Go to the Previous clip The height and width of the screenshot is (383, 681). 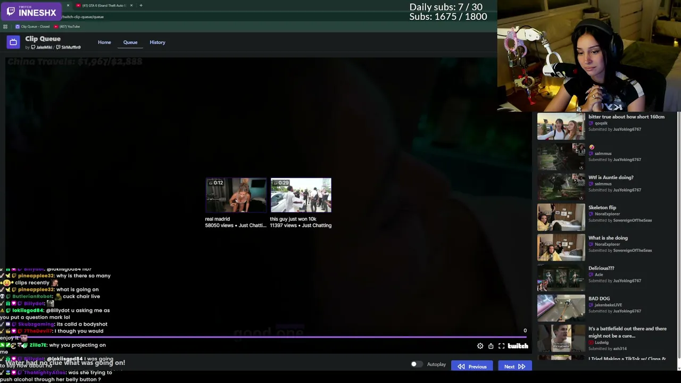click(x=472, y=367)
